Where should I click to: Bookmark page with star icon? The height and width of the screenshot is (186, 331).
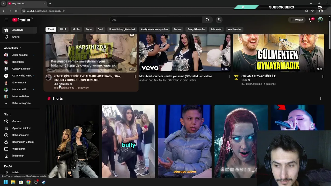click(x=312, y=11)
